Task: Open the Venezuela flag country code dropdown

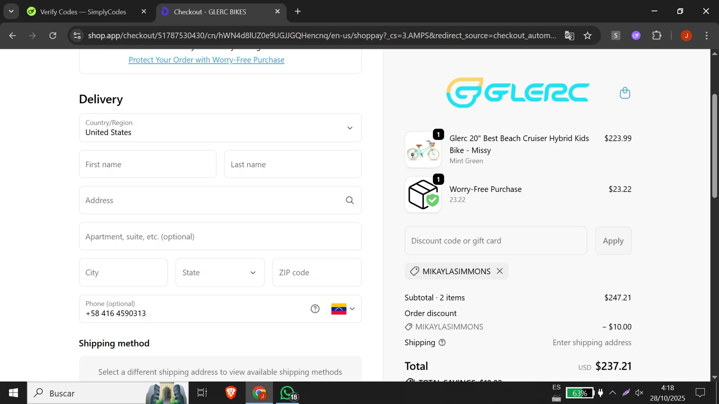Action: point(343,309)
